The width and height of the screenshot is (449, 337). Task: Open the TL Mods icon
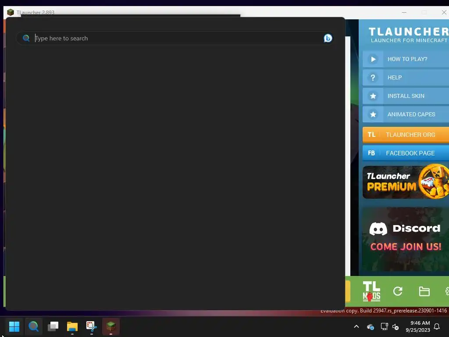371,291
